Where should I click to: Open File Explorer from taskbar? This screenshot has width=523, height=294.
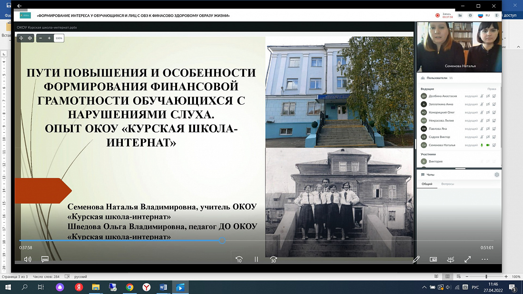tap(96, 287)
